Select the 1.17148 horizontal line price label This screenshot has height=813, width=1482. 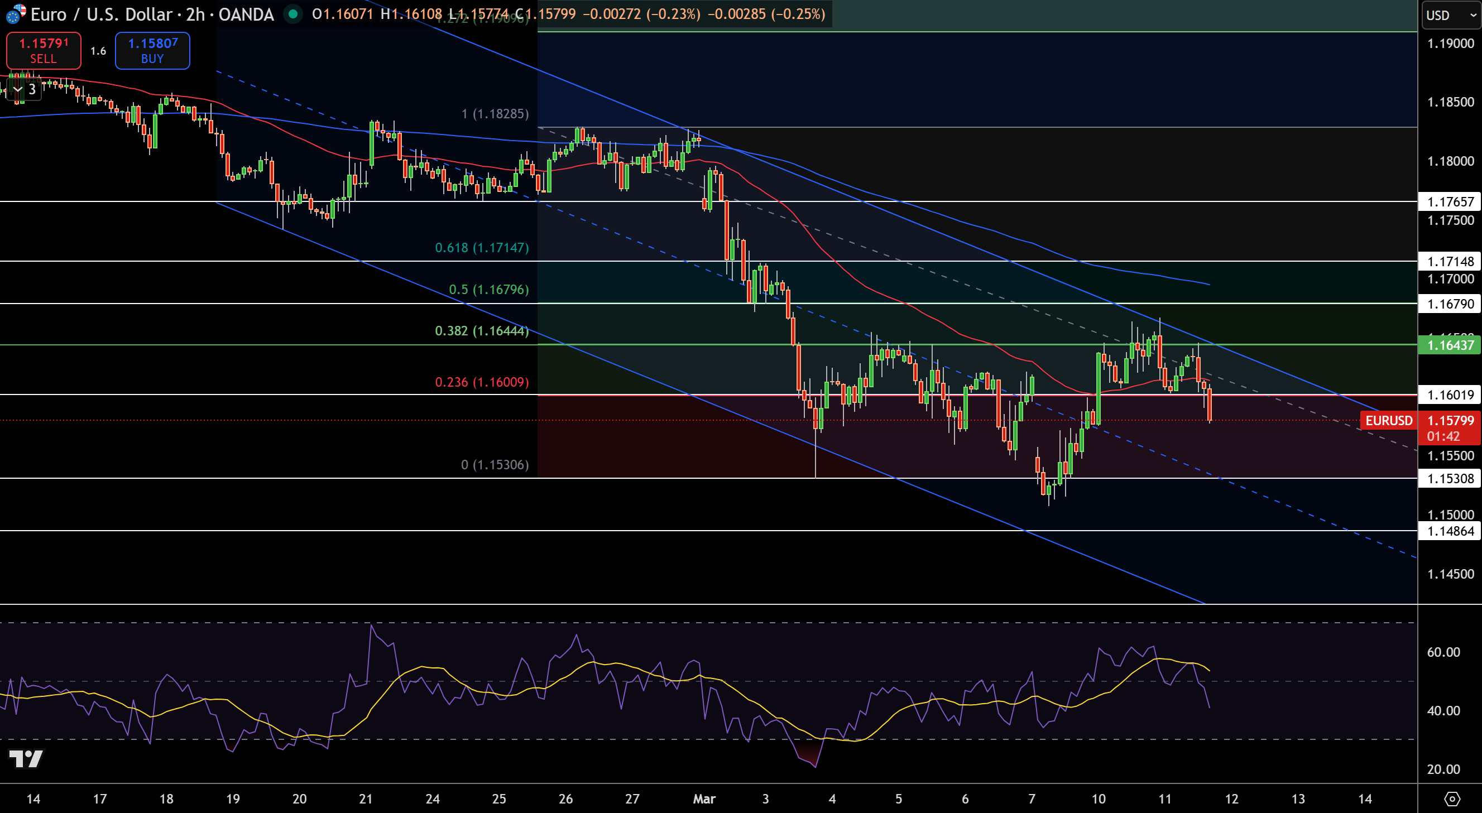point(1450,261)
